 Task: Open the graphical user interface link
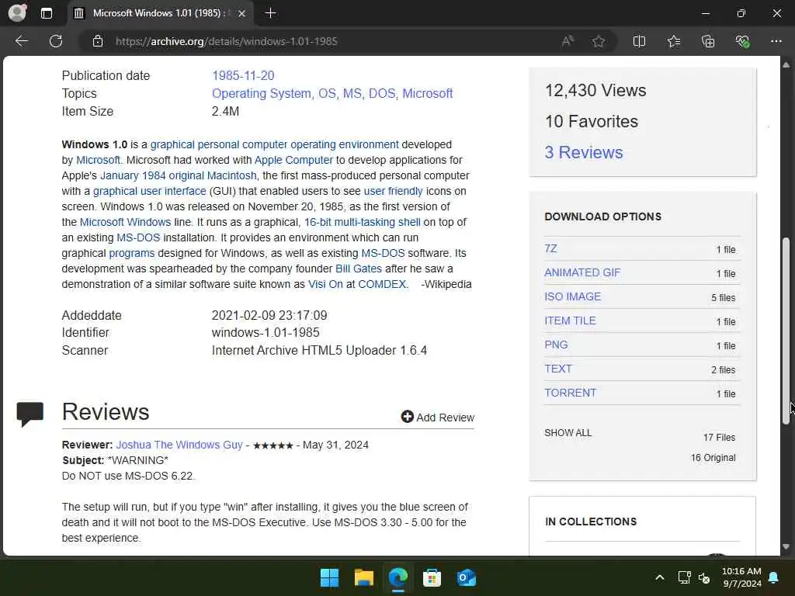tap(150, 191)
